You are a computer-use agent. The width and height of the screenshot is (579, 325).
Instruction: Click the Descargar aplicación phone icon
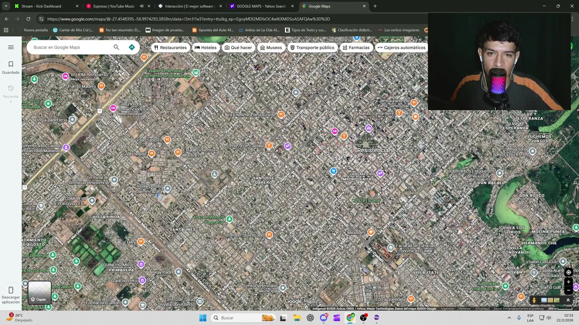[11, 290]
